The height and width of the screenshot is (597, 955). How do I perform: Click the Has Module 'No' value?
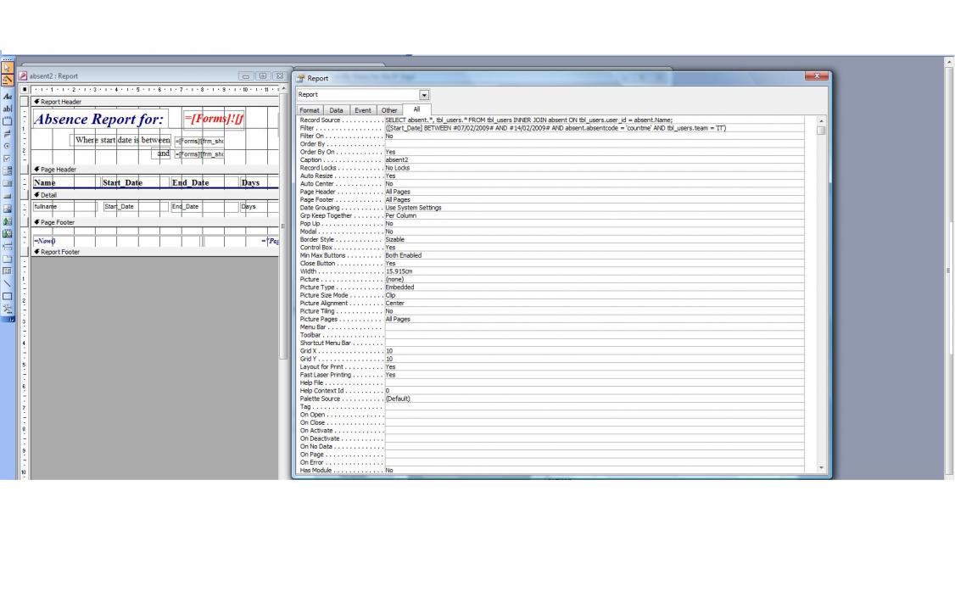pos(594,471)
